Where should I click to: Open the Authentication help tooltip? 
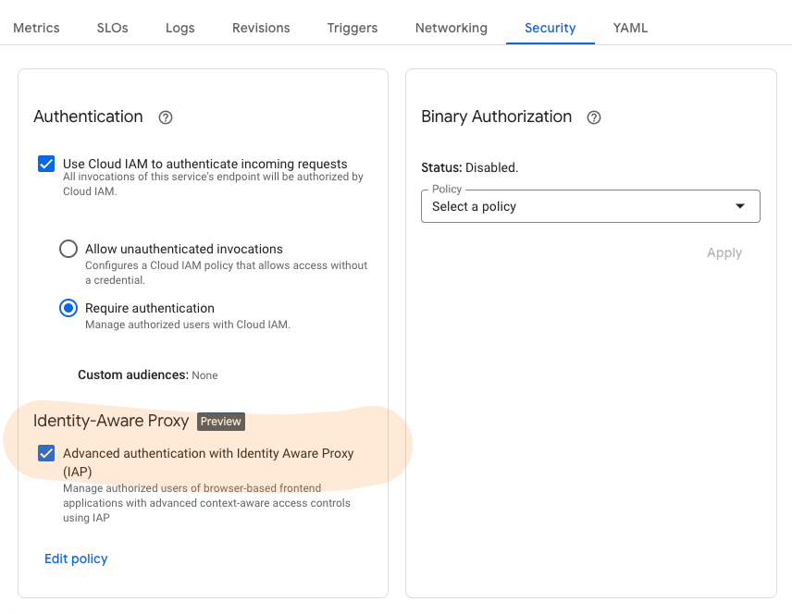[165, 117]
